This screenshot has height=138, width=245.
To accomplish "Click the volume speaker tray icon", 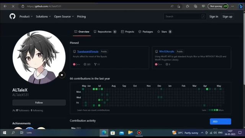I will point(215,133).
